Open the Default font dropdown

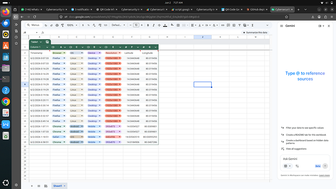tap(118, 25)
